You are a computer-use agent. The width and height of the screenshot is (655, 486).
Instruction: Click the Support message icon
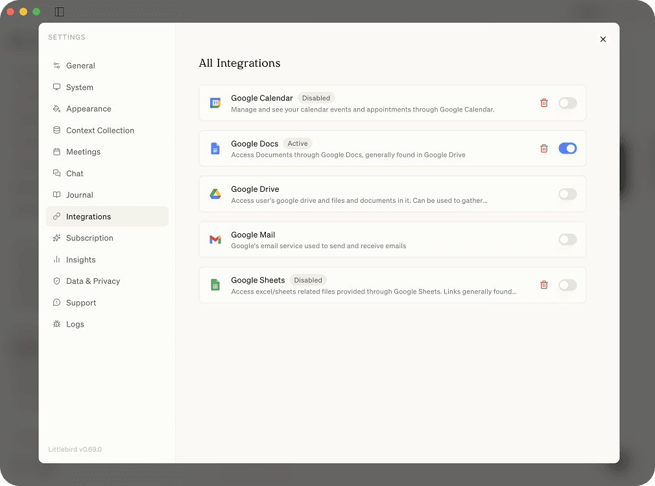tap(57, 302)
